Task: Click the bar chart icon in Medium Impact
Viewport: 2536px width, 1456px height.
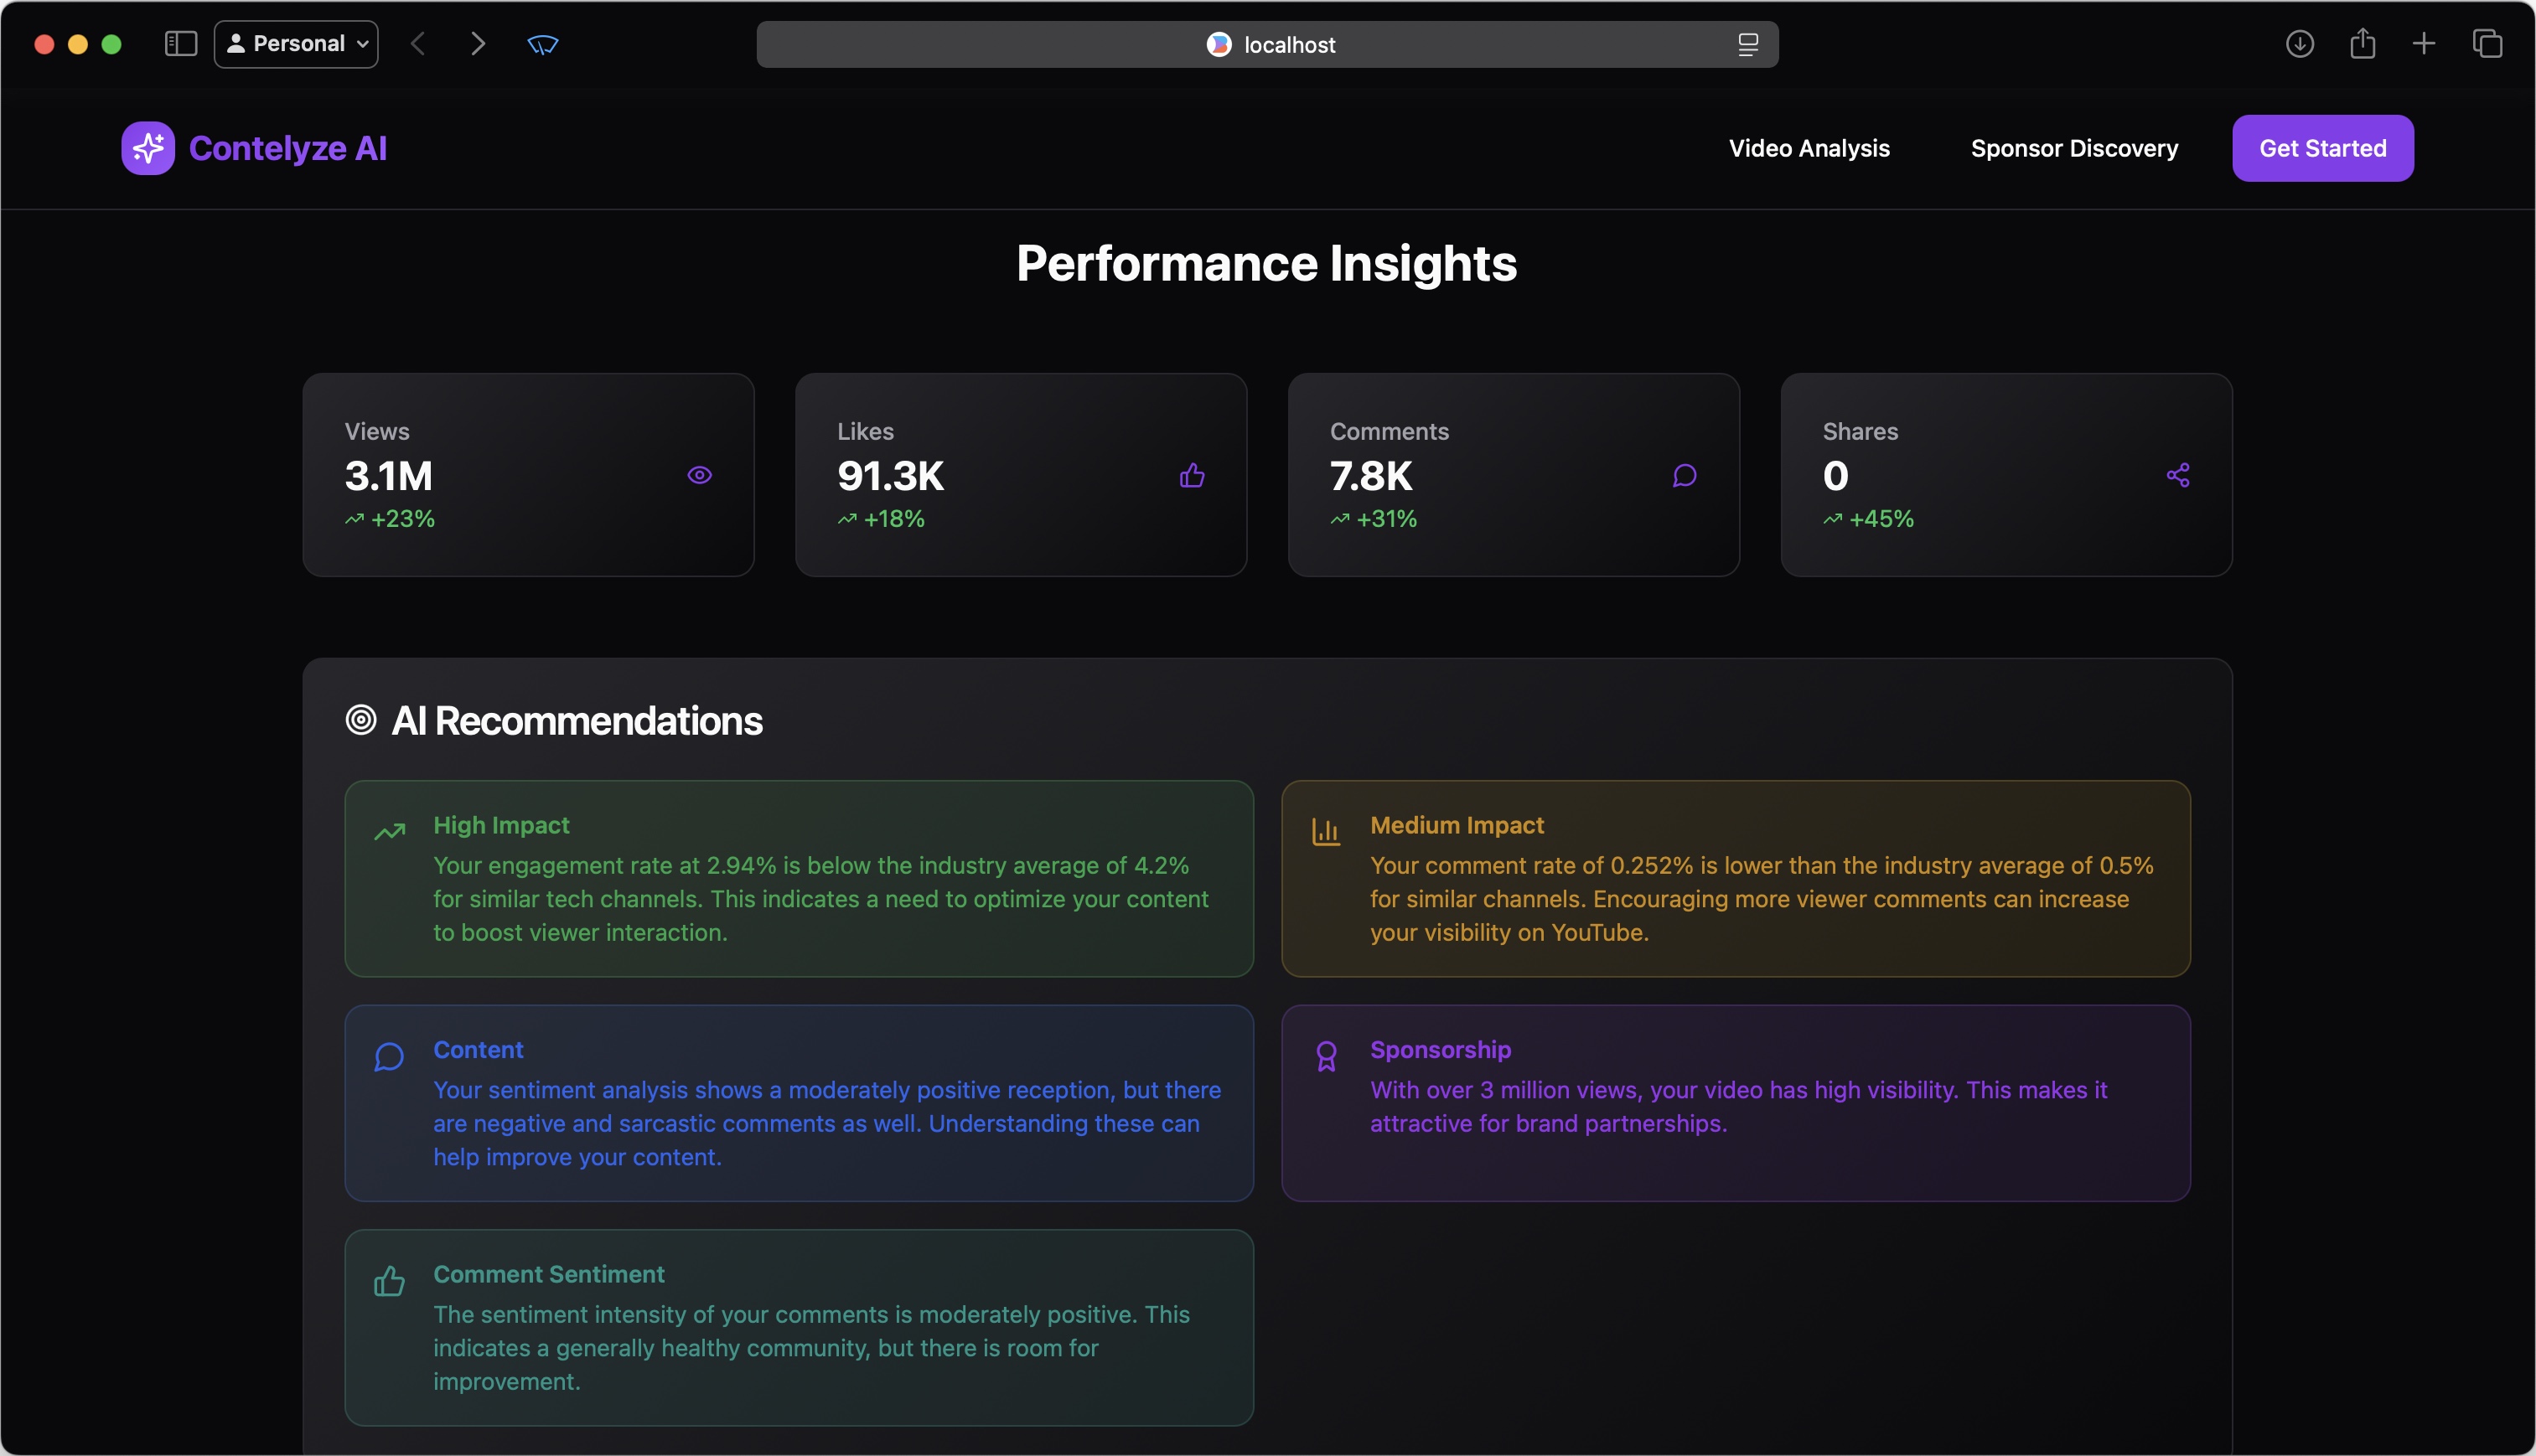Action: 1326,831
